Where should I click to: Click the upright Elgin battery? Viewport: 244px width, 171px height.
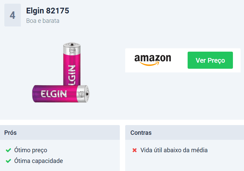pos(72,64)
